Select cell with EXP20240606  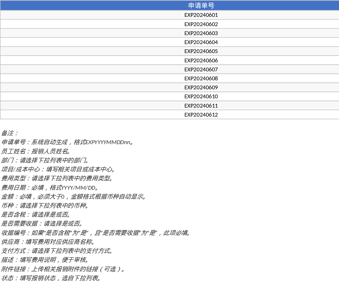(201, 60)
